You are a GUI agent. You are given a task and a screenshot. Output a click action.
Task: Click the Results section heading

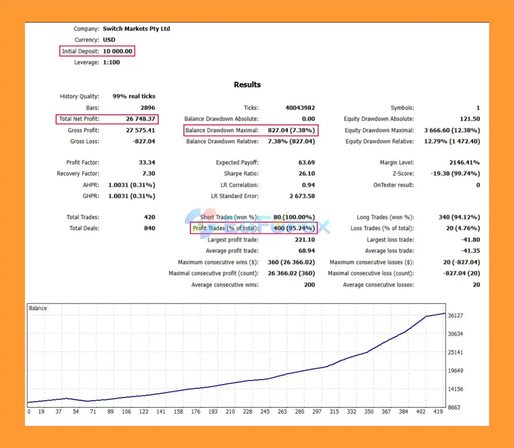click(x=247, y=85)
